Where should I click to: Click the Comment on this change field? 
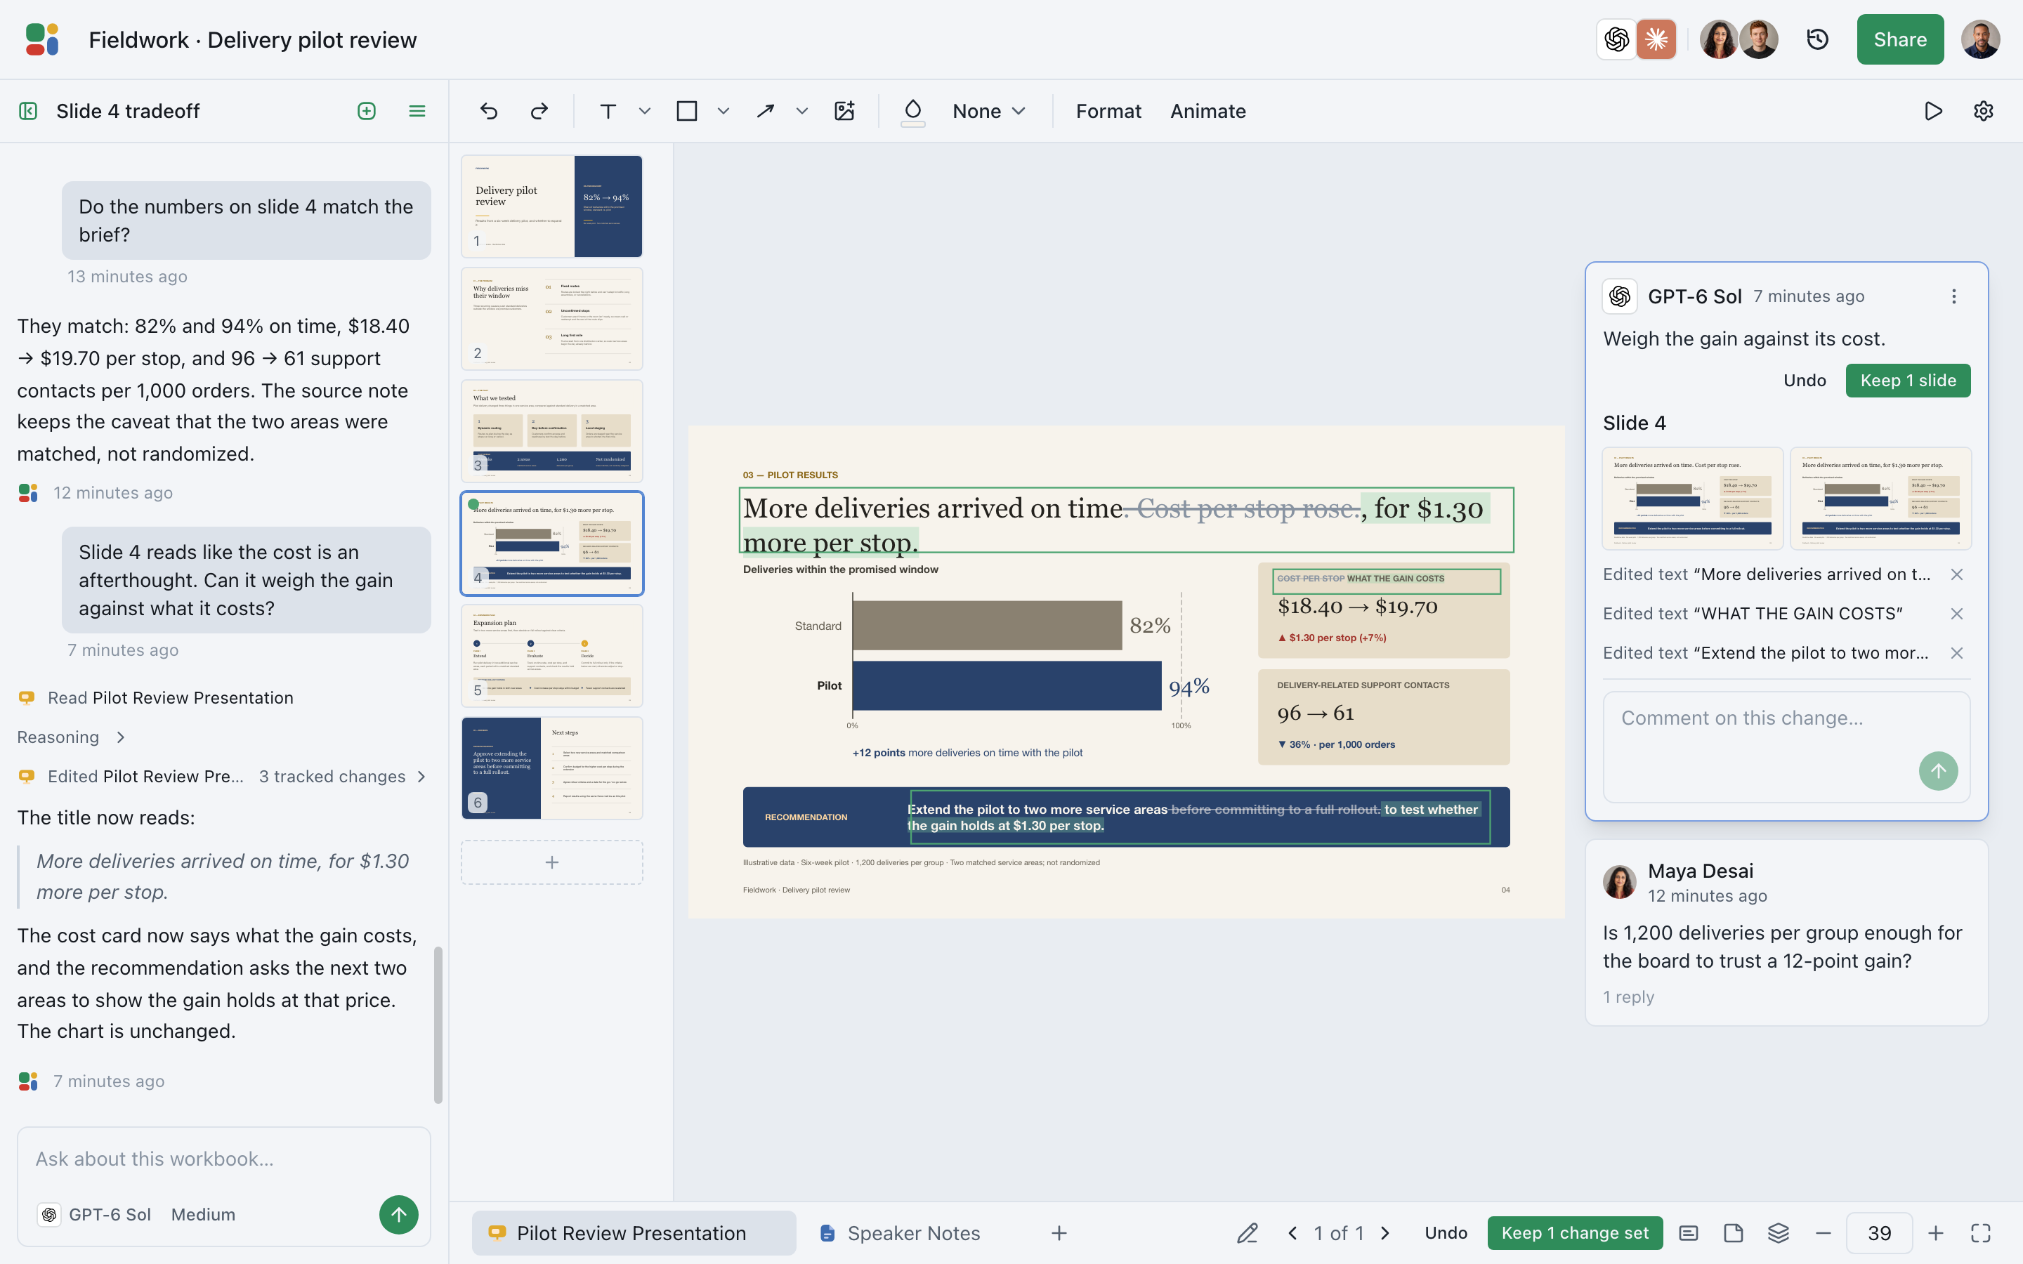(x=1786, y=746)
